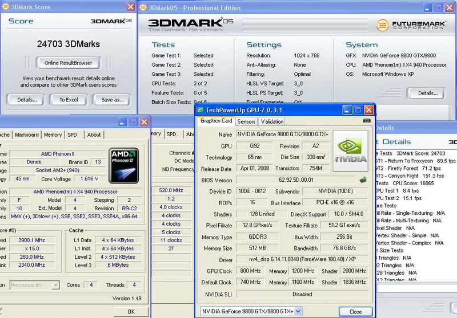Click the Default Clock 740 MHz field
Image resolution: width=457 pixels, height=318 pixels.
250,282
